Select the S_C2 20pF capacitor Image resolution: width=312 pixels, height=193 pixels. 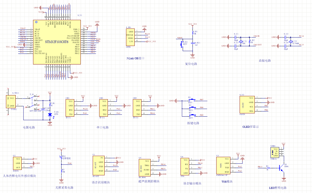click(x=286, y=37)
